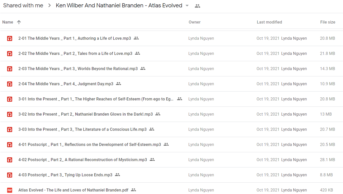Click audio icon for 4-02 Rational Reconstruction of Mysticism
The height and width of the screenshot is (194, 343).
[10, 160]
